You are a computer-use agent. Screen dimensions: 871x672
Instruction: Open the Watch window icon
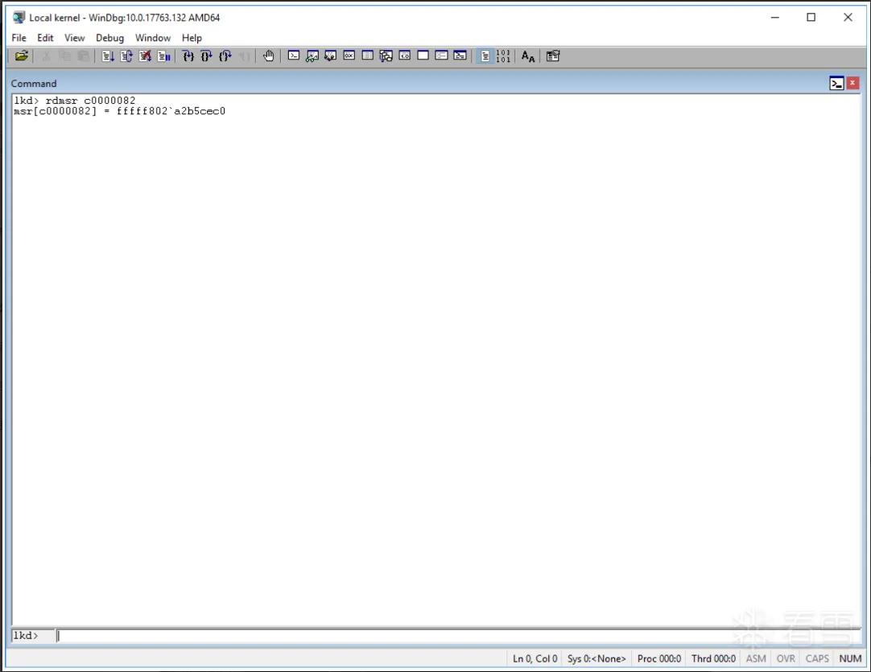click(312, 56)
